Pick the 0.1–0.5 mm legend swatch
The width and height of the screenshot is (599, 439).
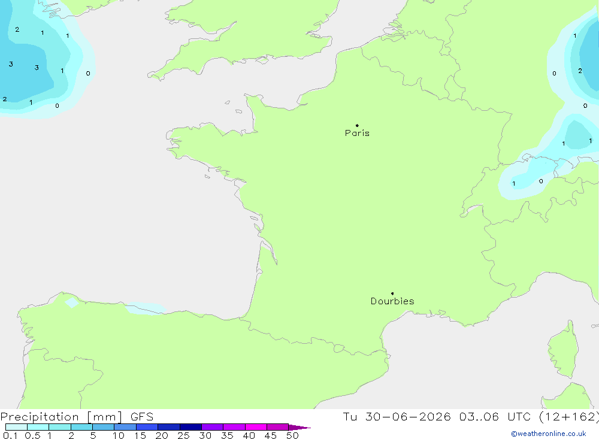[16, 427]
